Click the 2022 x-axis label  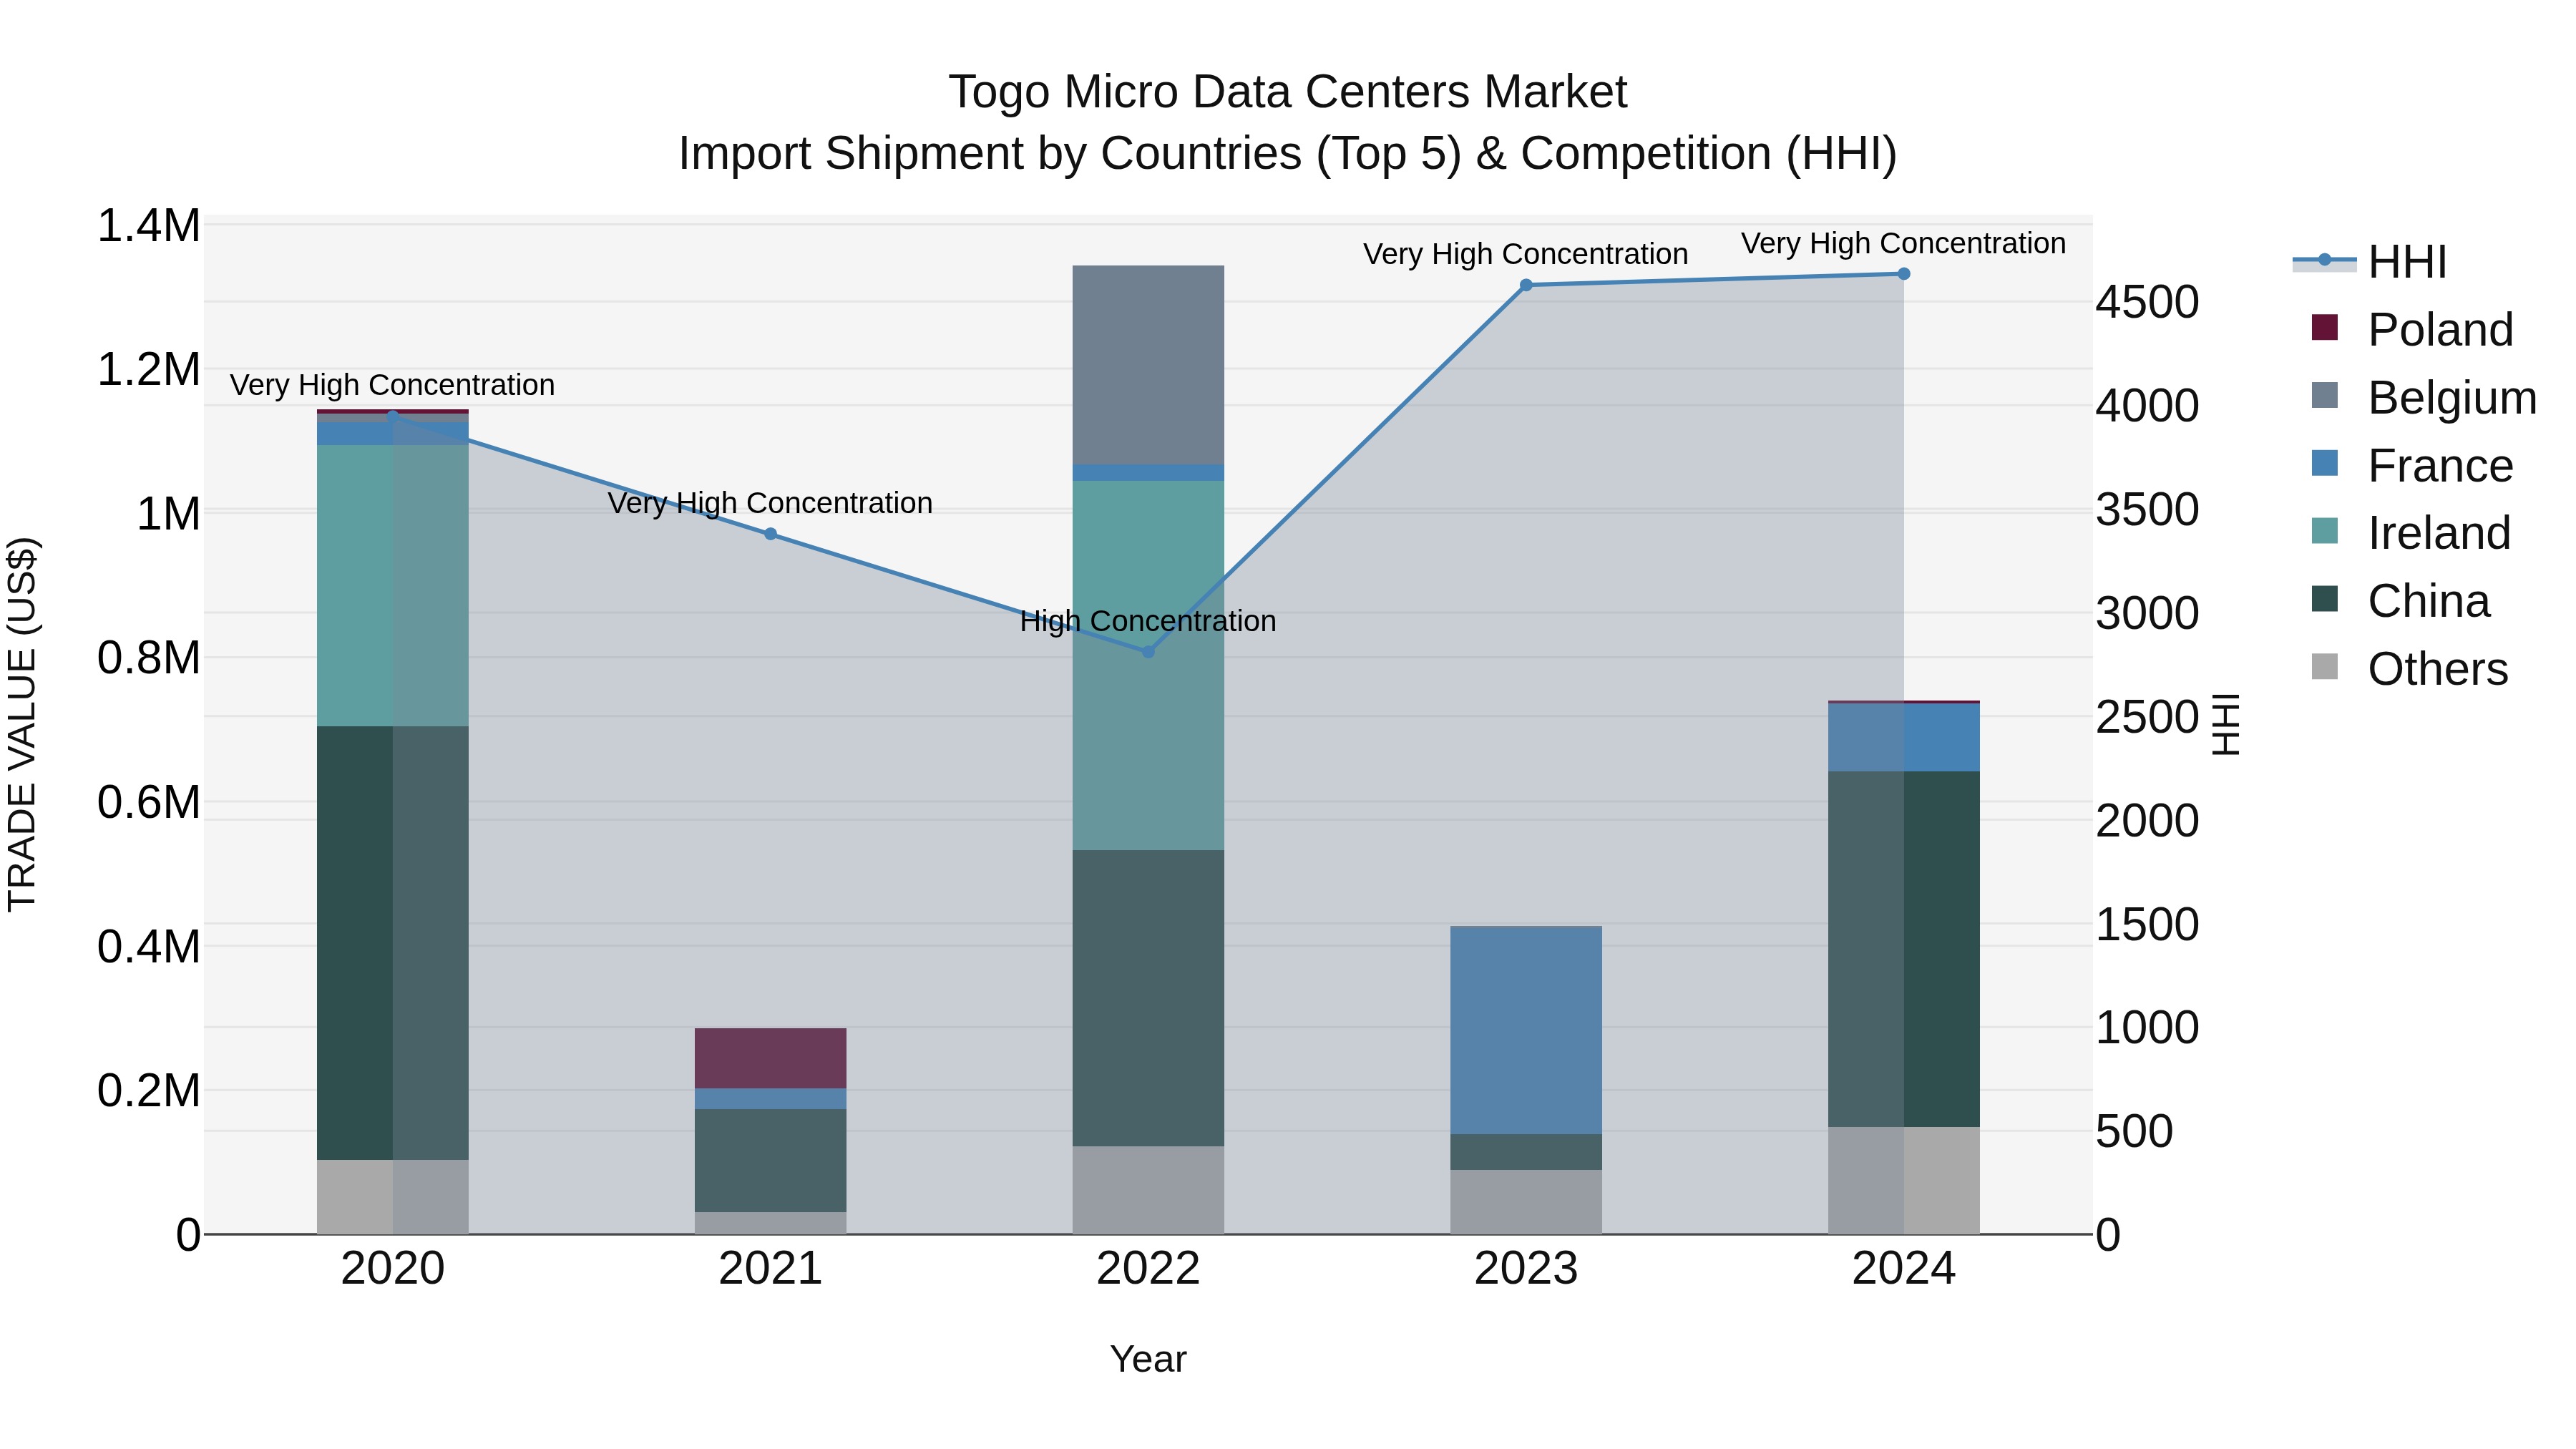1148,1269
